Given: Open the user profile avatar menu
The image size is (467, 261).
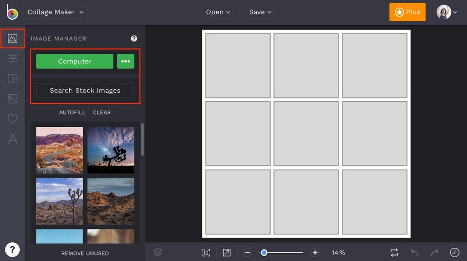Looking at the screenshot, I should [446, 12].
